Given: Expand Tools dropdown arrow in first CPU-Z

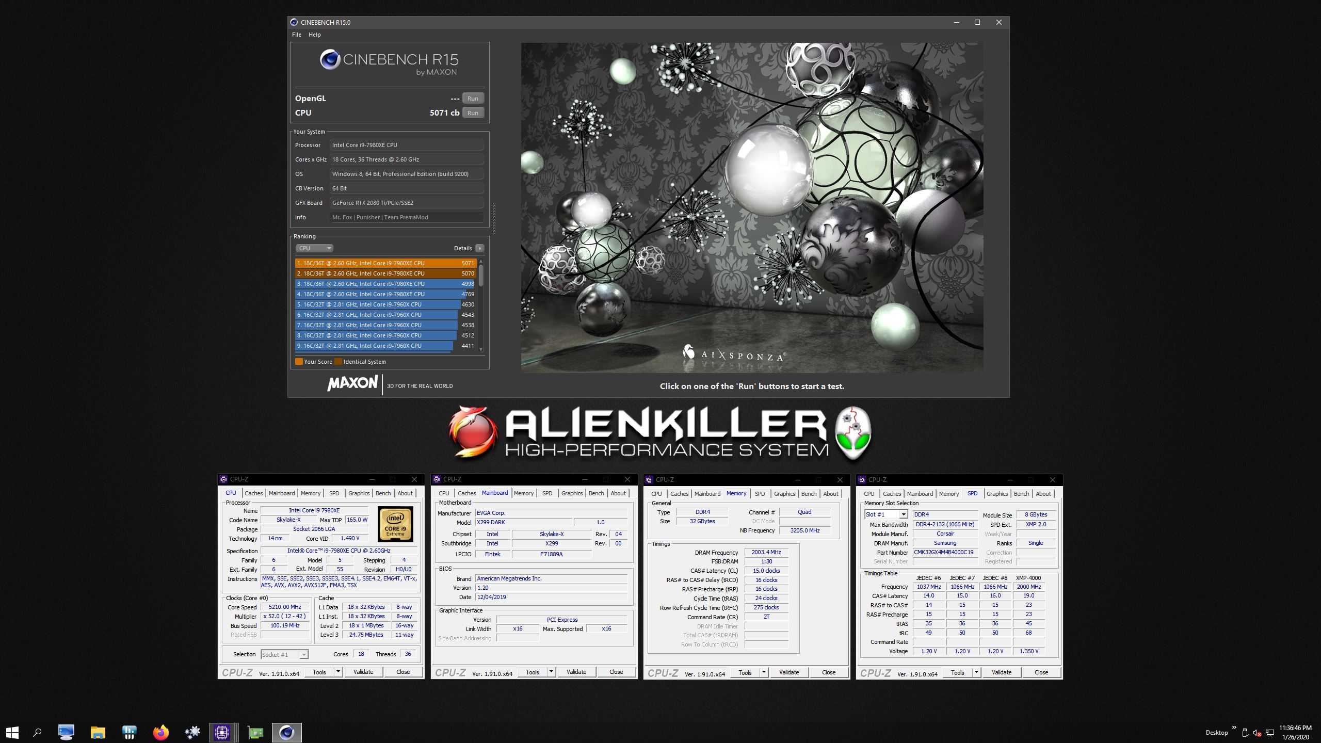Looking at the screenshot, I should point(338,672).
